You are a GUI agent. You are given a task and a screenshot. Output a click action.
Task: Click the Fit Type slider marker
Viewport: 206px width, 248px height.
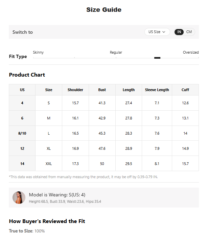(x=157, y=58)
